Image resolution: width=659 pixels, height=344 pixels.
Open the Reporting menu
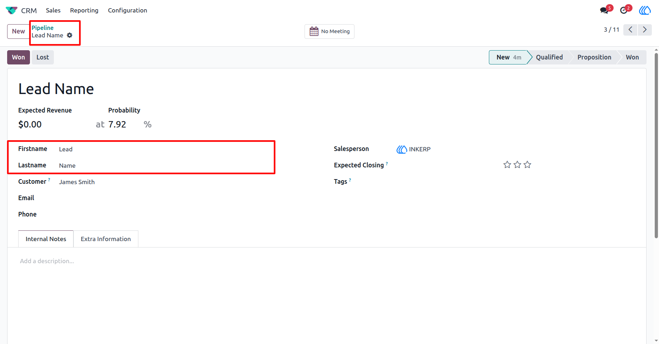[x=84, y=10]
